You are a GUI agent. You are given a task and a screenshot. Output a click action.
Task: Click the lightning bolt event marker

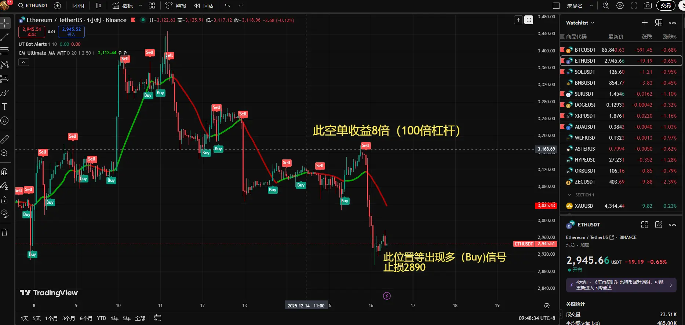tap(387, 296)
